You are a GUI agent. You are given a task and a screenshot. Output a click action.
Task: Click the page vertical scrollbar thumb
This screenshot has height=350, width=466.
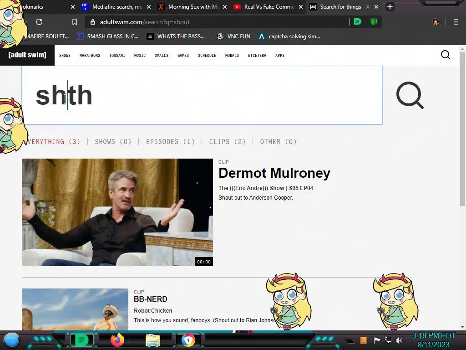coord(462,129)
